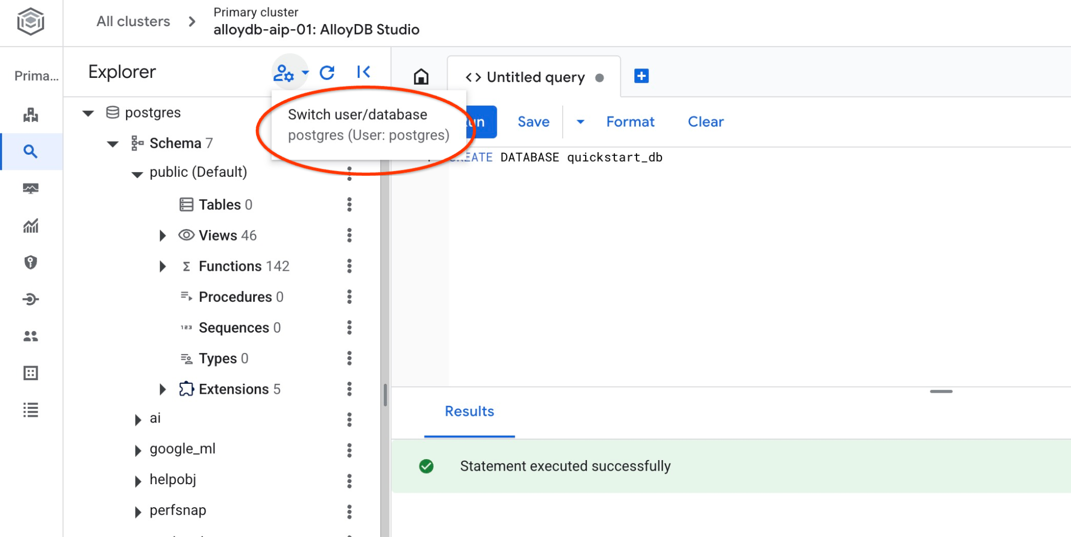Image resolution: width=1071 pixels, height=537 pixels.
Task: Go to the Studio home icon
Action: tap(421, 77)
